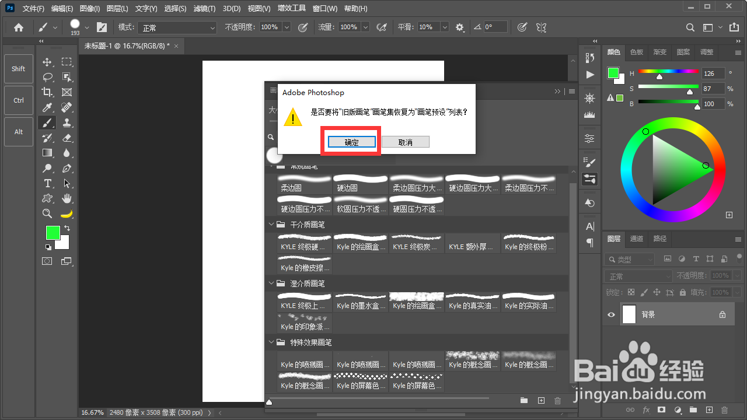
Task: Click the hue H slider handle
Action: (x=659, y=76)
